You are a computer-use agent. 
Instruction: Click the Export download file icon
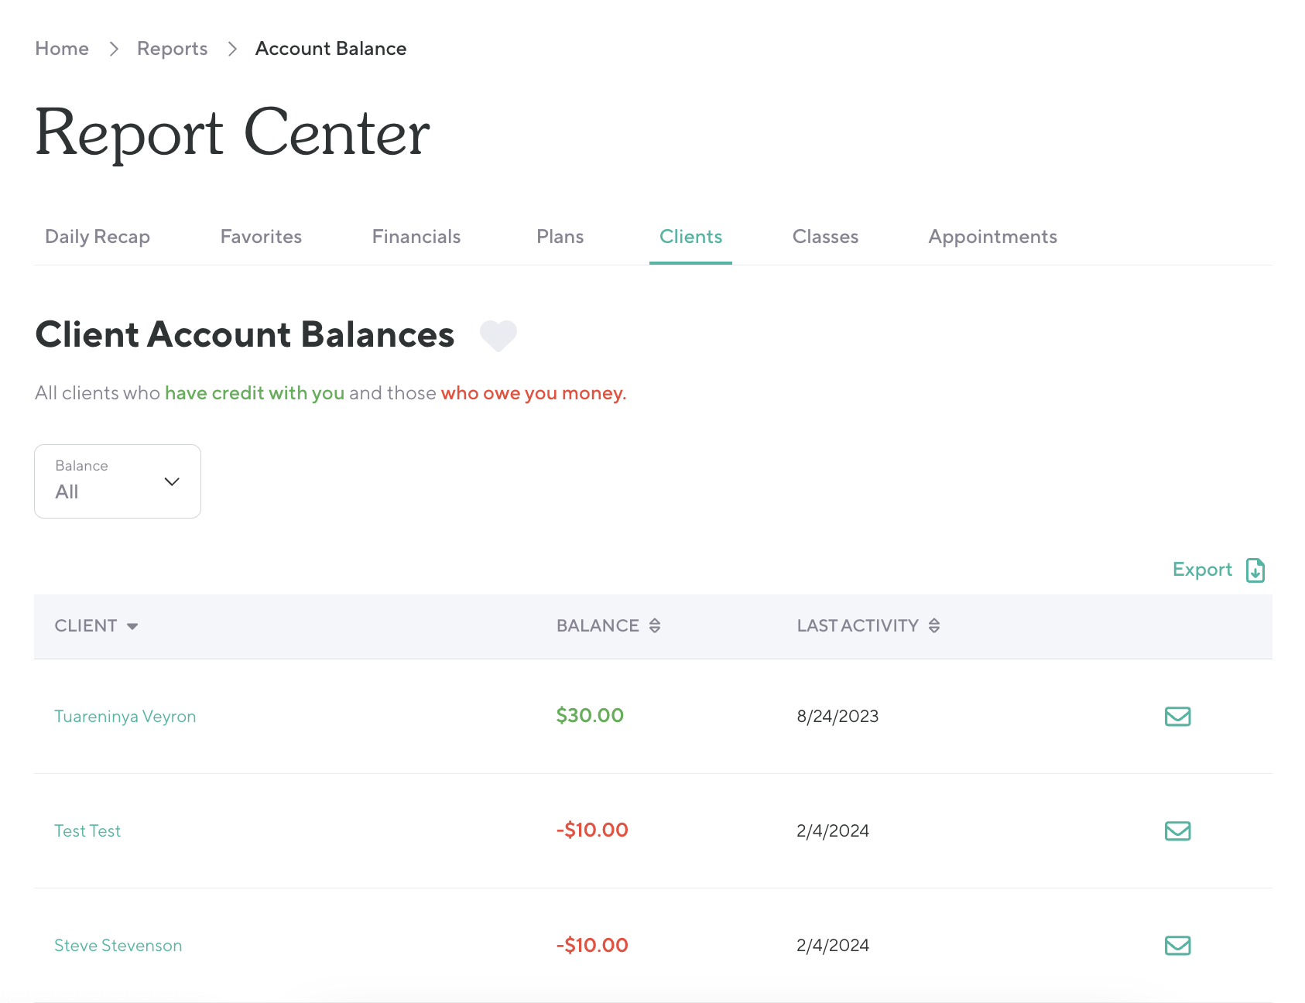tap(1255, 570)
